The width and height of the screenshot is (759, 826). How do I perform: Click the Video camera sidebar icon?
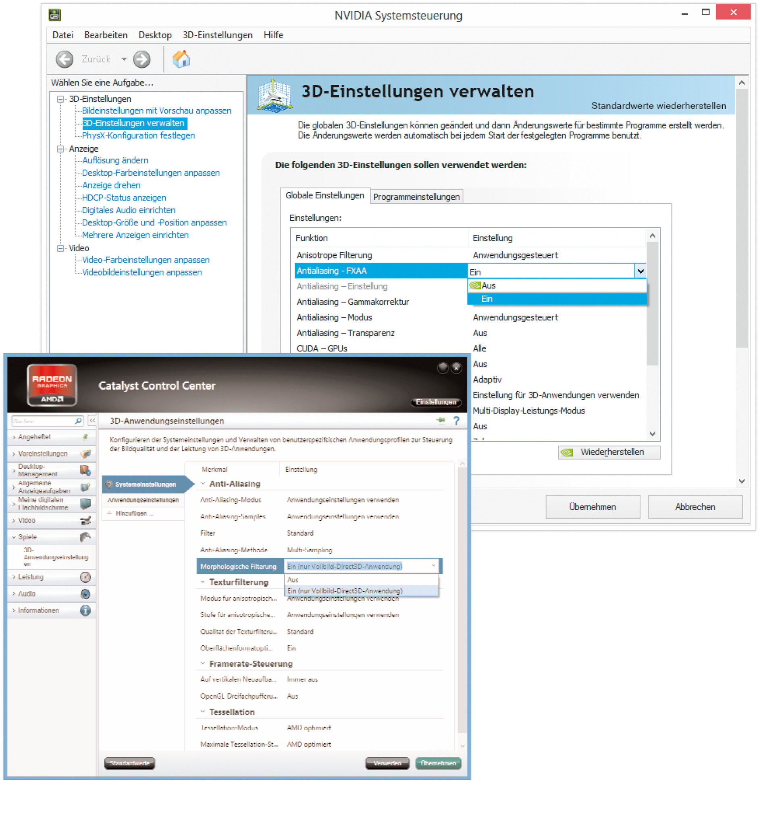point(85,520)
